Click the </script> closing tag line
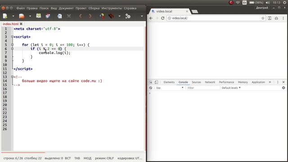This screenshot has height=162, width=288. (23, 69)
